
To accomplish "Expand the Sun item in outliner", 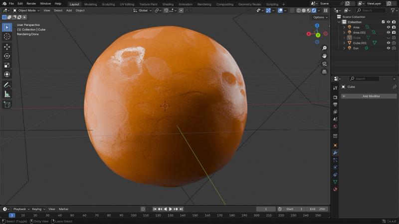I will 344,48.
